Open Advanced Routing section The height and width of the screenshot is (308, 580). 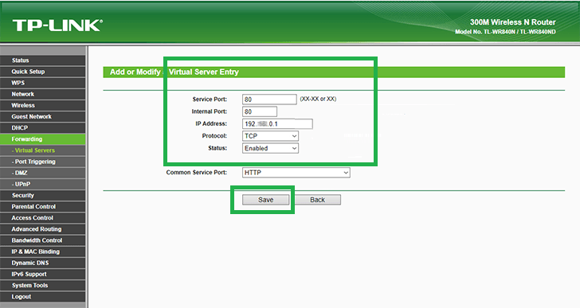coord(43,229)
